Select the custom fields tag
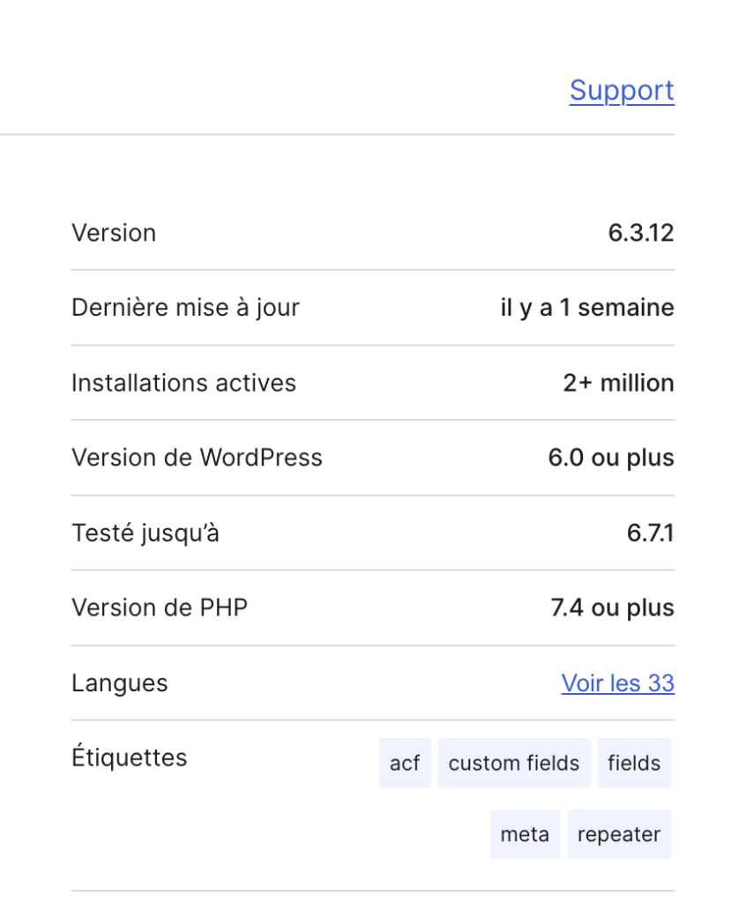Image resolution: width=746 pixels, height=903 pixels. click(514, 763)
